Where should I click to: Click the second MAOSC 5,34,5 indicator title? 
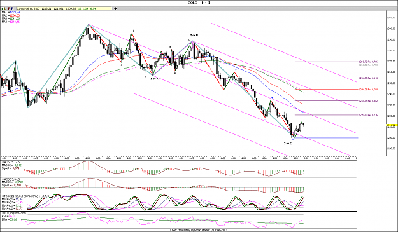11,179
